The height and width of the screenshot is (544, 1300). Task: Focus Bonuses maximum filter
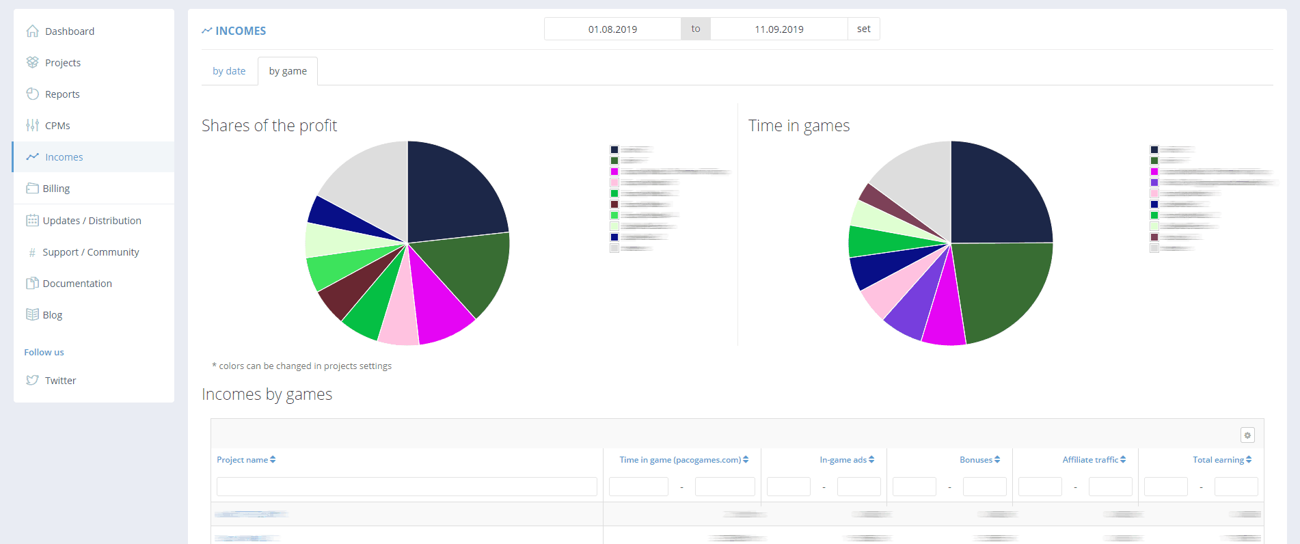point(985,487)
